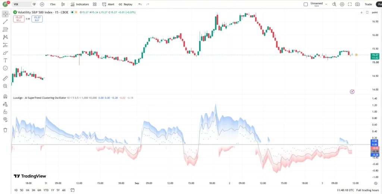382x194 pixels.
Task: Open quick search lightning icon
Action: coord(334,4)
